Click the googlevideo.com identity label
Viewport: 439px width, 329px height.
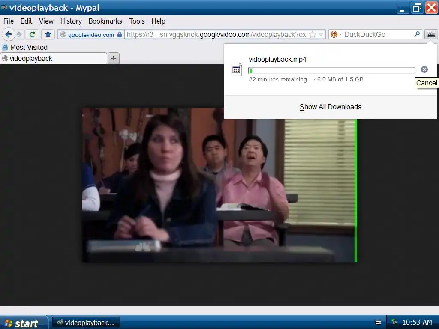tap(91, 35)
